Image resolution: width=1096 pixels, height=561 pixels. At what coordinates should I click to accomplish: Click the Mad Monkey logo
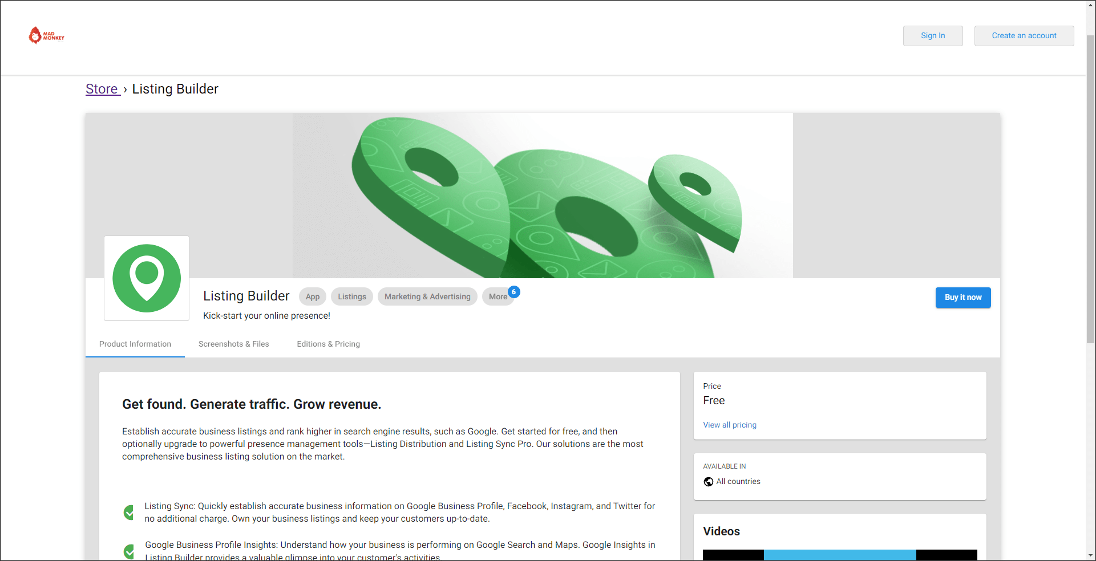tap(46, 35)
